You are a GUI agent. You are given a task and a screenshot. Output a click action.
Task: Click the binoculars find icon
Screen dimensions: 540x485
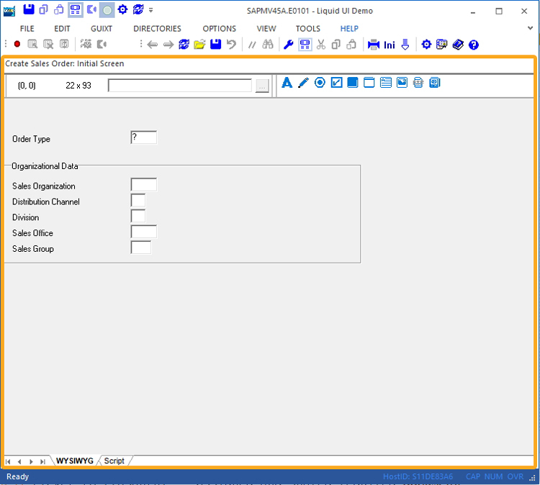click(268, 45)
